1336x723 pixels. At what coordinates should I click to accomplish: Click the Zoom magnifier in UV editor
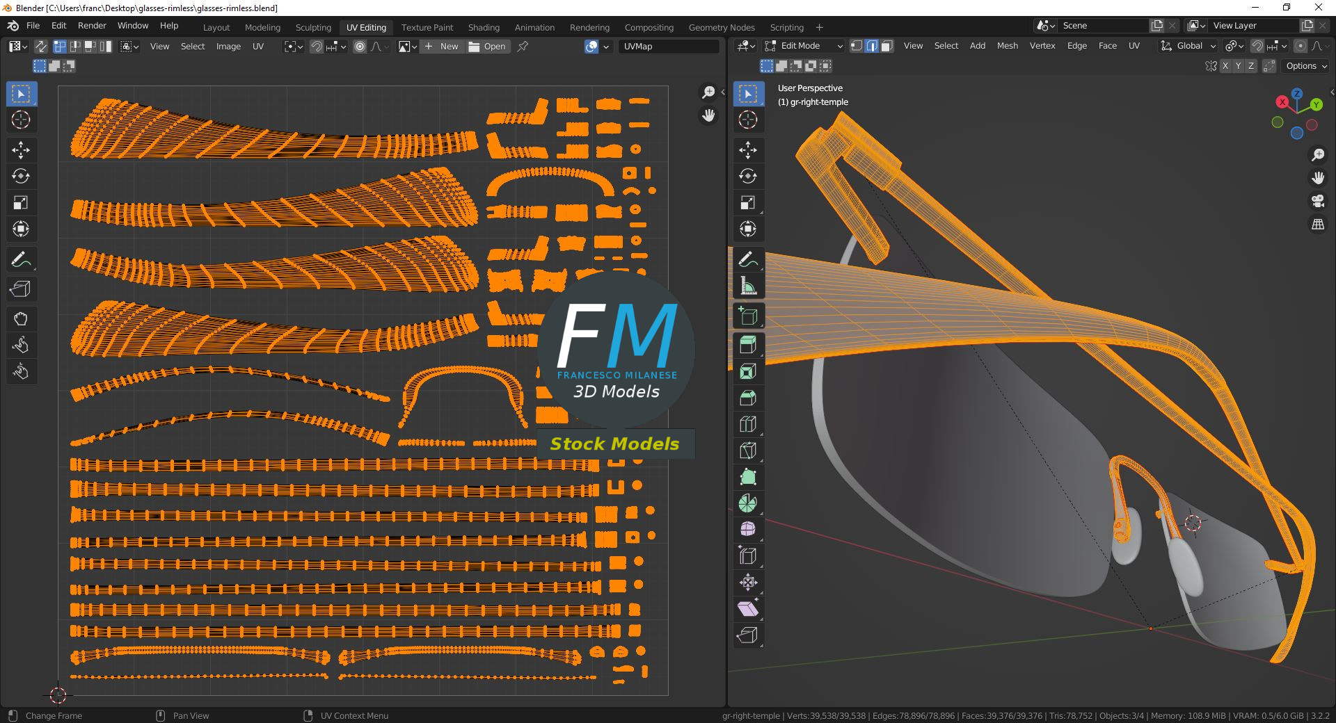pos(708,92)
